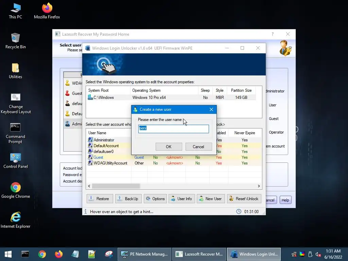Click the System Root column header

coord(108,90)
